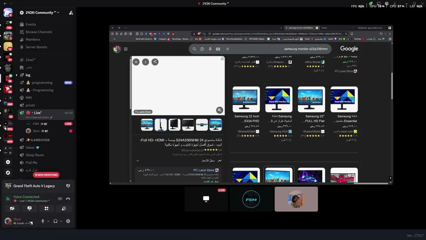Click the 18 New Mentions pill
The width and height of the screenshot is (426, 240).
pos(46,175)
